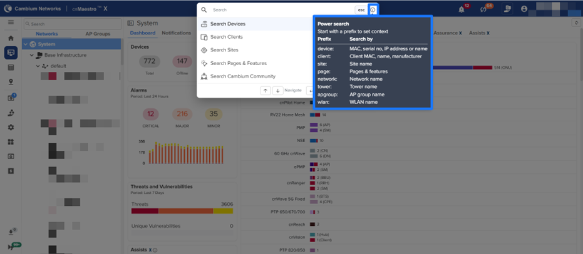This screenshot has width=583, height=254.
Task: Collapse the default network node
Action: click(x=38, y=66)
